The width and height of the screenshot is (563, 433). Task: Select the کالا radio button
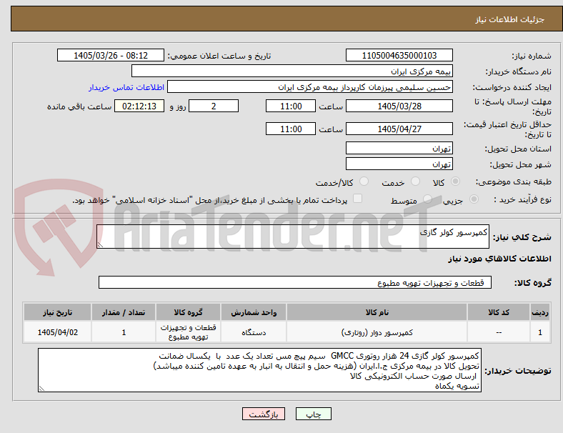(x=455, y=181)
